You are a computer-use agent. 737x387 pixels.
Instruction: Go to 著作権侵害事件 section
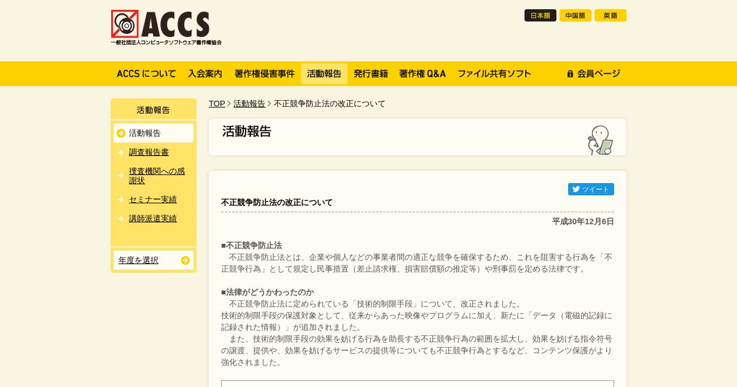pyautogui.click(x=265, y=74)
